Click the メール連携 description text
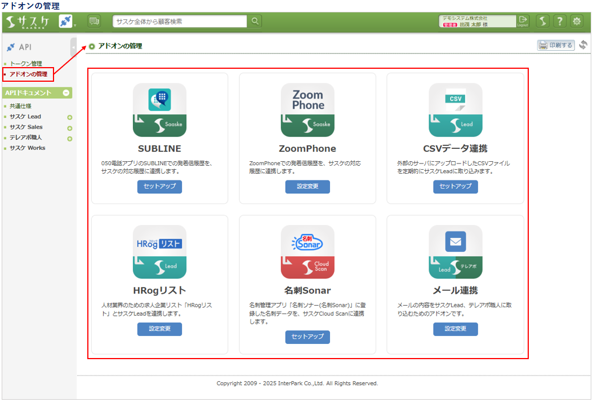This screenshot has height=402, width=593. tap(454, 310)
